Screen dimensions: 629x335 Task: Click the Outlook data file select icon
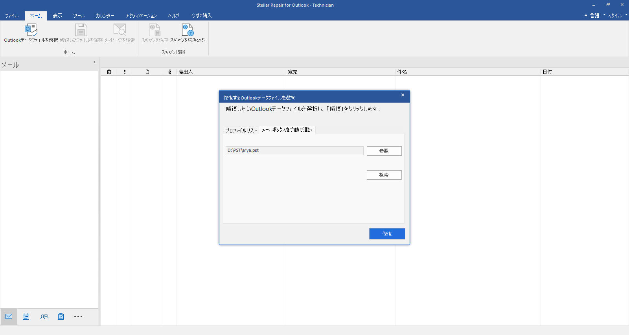31,30
